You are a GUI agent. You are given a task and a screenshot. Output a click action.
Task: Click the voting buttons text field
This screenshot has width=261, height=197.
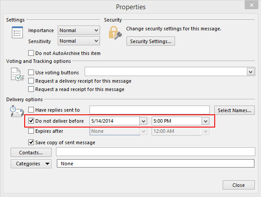(166, 72)
